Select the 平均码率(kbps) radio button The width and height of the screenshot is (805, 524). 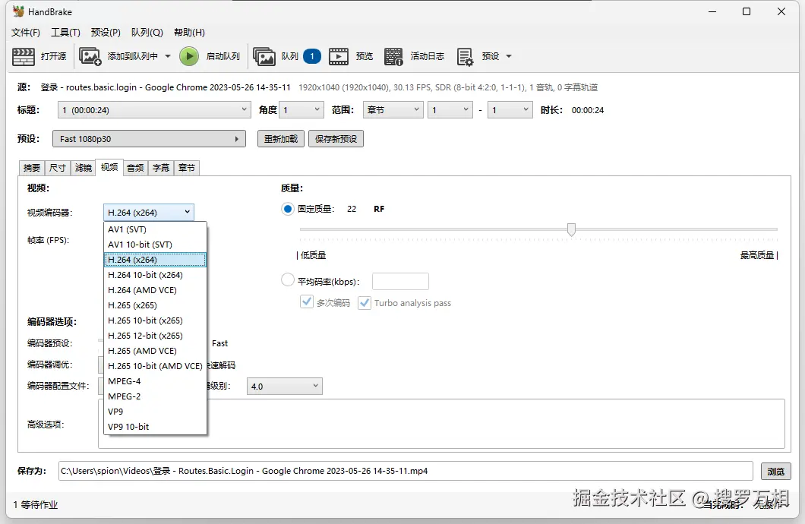coord(288,279)
